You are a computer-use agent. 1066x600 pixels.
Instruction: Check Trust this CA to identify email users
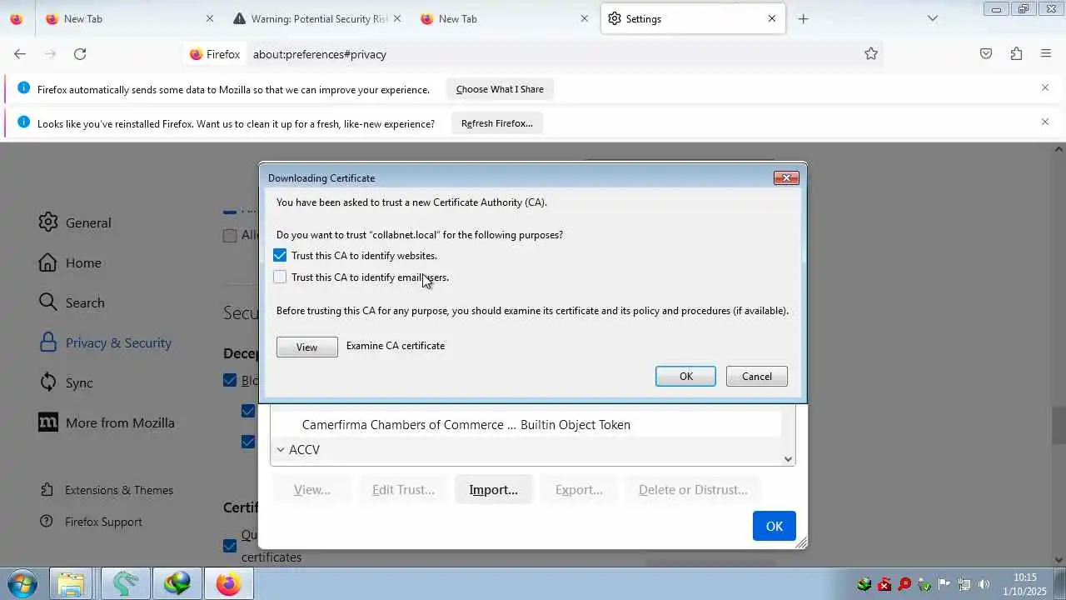coord(280,277)
